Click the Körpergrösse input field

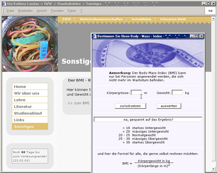coord(136,93)
